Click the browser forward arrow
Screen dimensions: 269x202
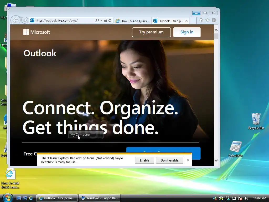tap(25, 20)
